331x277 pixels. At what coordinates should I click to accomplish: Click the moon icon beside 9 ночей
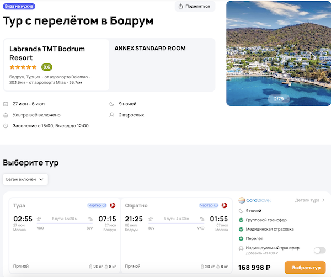tap(112, 104)
